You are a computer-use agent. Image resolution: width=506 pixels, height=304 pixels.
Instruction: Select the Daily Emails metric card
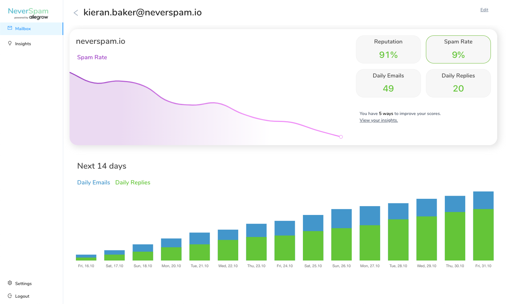[x=388, y=83]
